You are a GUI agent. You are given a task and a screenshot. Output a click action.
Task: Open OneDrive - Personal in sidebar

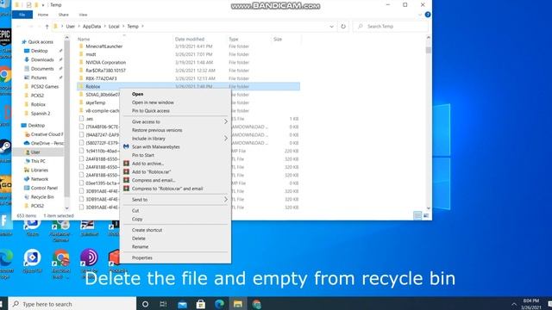pos(47,143)
